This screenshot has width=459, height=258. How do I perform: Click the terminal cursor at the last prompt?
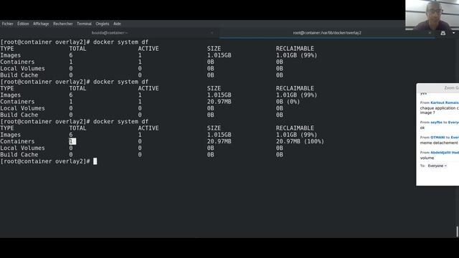(x=95, y=161)
